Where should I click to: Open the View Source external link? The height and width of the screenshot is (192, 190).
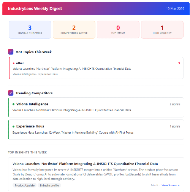pyautogui.click(x=171, y=185)
